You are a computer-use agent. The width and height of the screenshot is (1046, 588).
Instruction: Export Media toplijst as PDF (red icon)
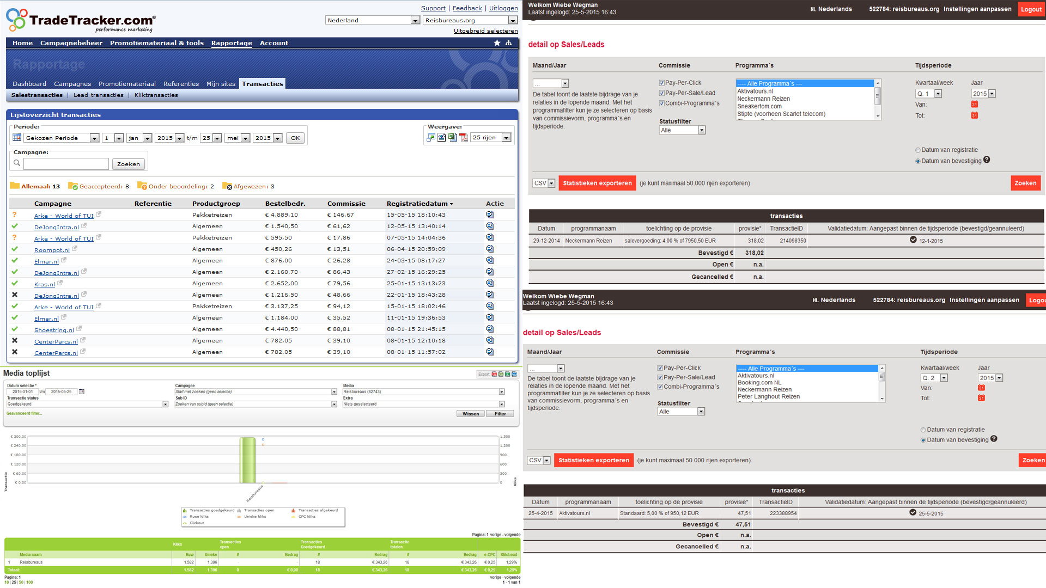pyautogui.click(x=494, y=374)
